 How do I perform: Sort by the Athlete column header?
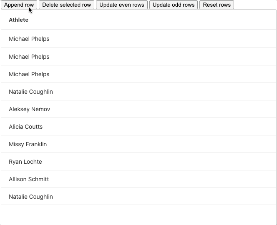18,20
